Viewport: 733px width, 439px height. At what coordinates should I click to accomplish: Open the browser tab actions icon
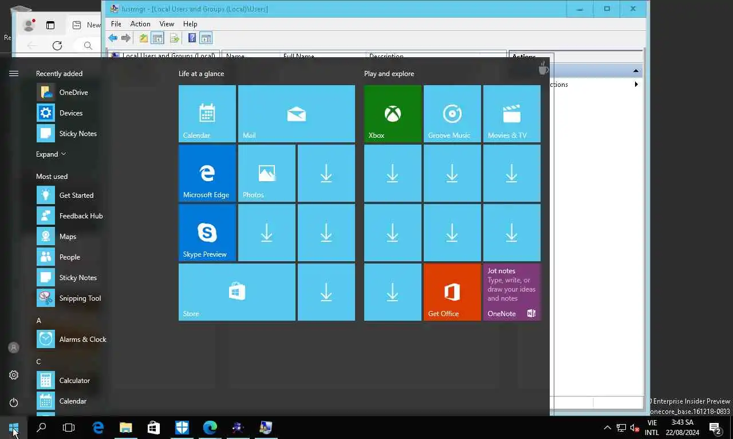(x=50, y=25)
